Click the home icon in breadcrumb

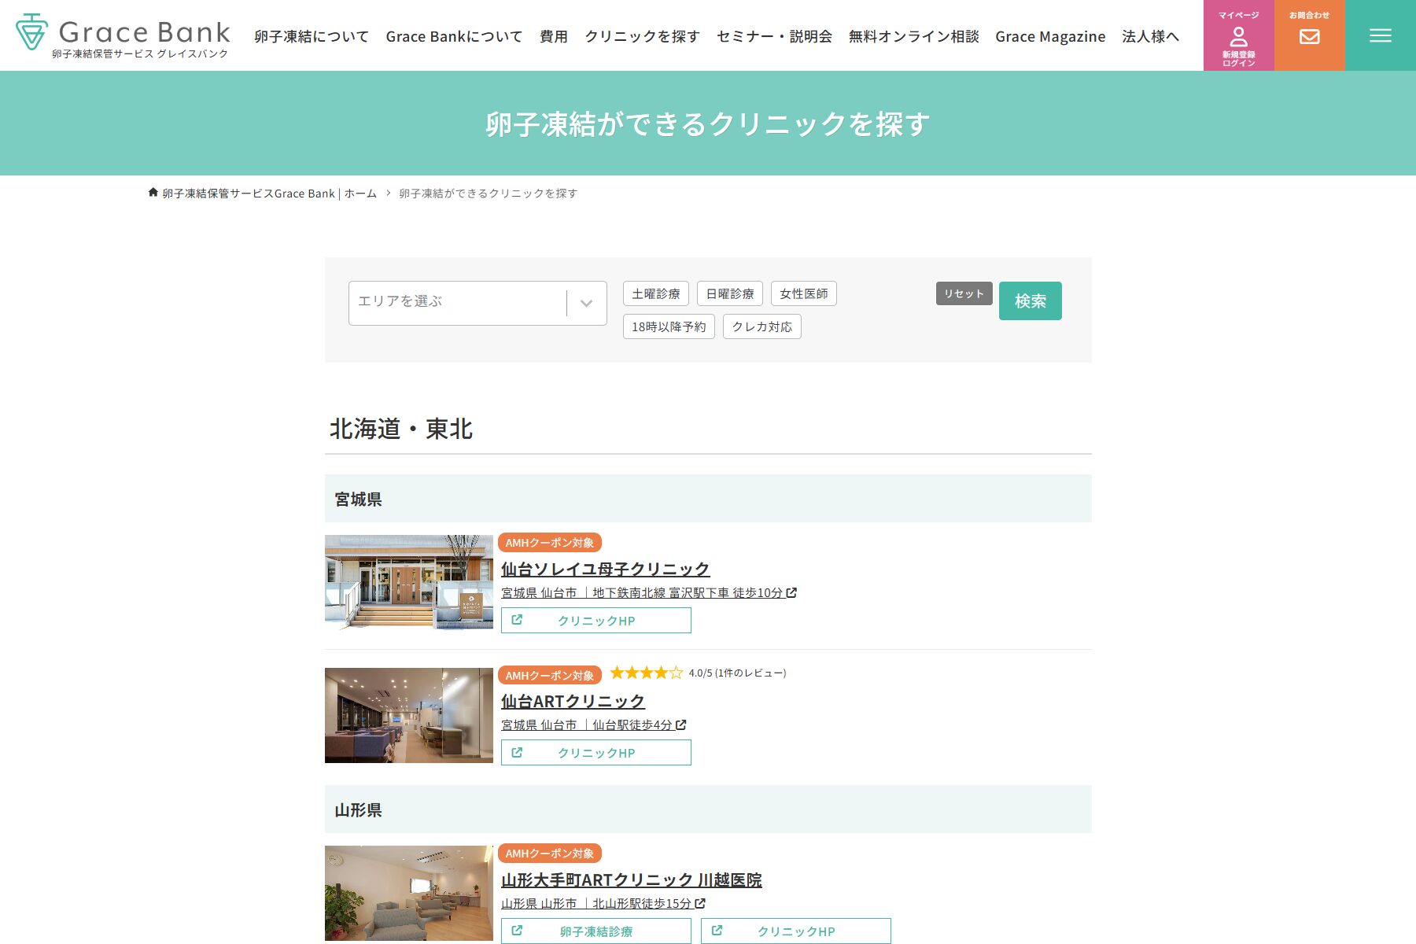(x=153, y=193)
